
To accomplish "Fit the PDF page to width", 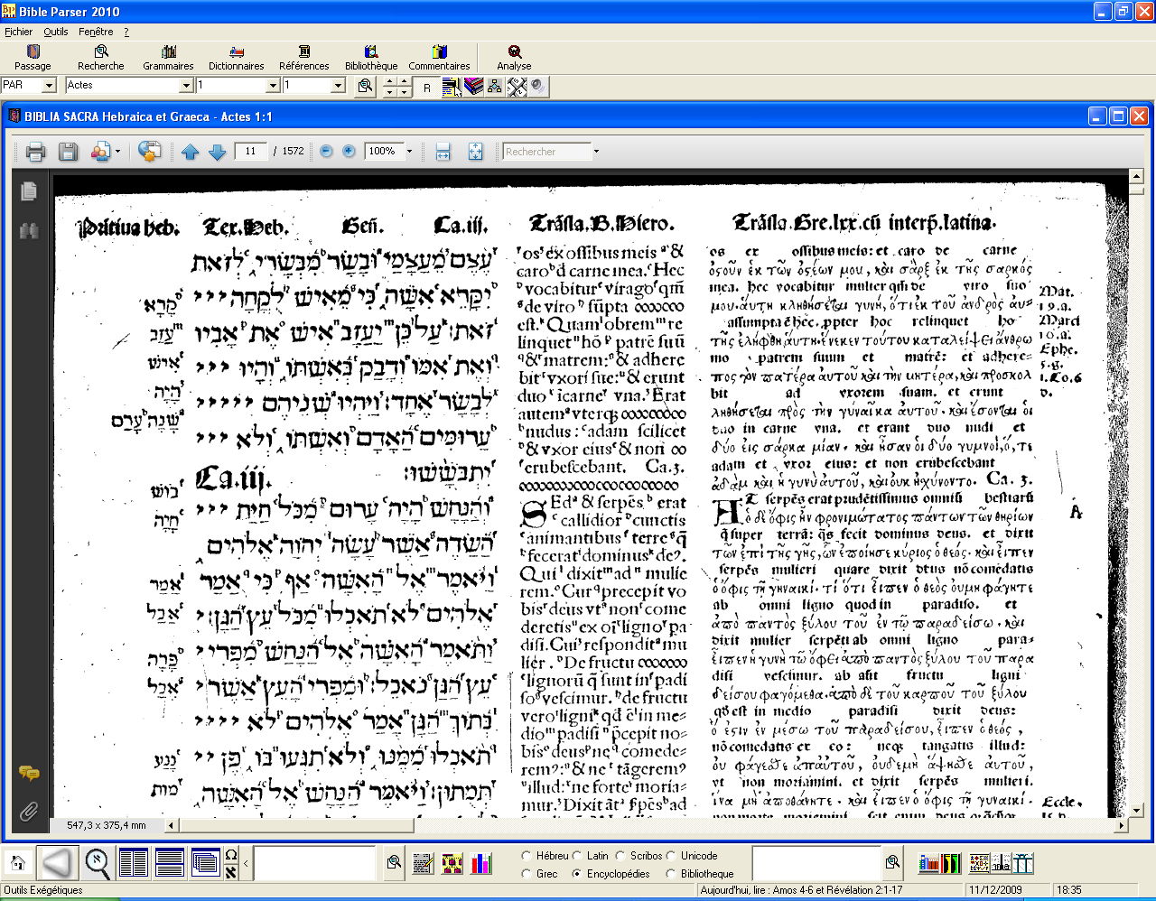I will click(x=443, y=151).
